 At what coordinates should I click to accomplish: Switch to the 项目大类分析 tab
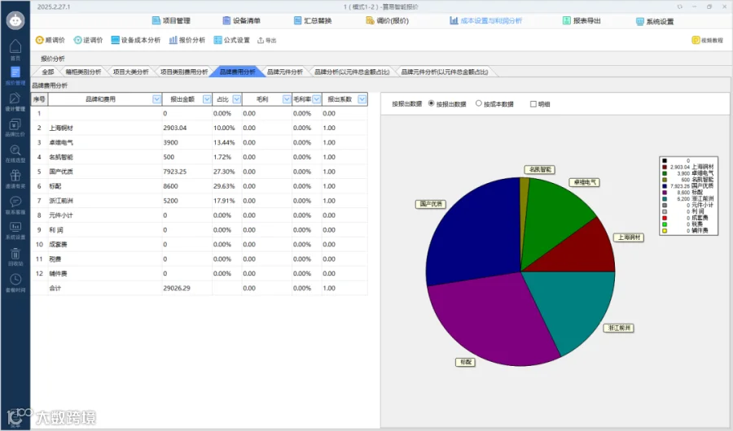point(131,72)
